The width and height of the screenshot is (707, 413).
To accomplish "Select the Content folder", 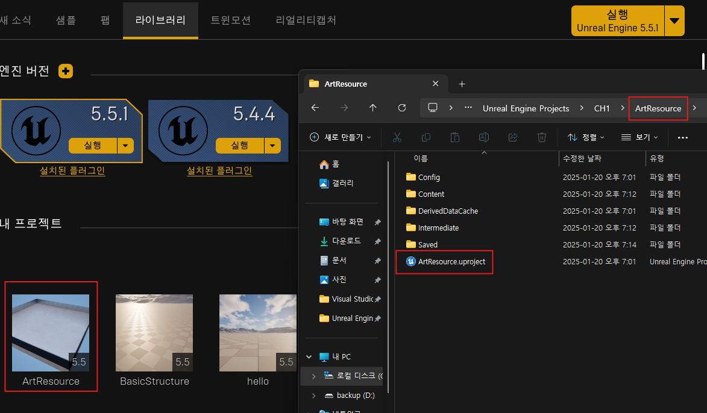I will click(425, 194).
